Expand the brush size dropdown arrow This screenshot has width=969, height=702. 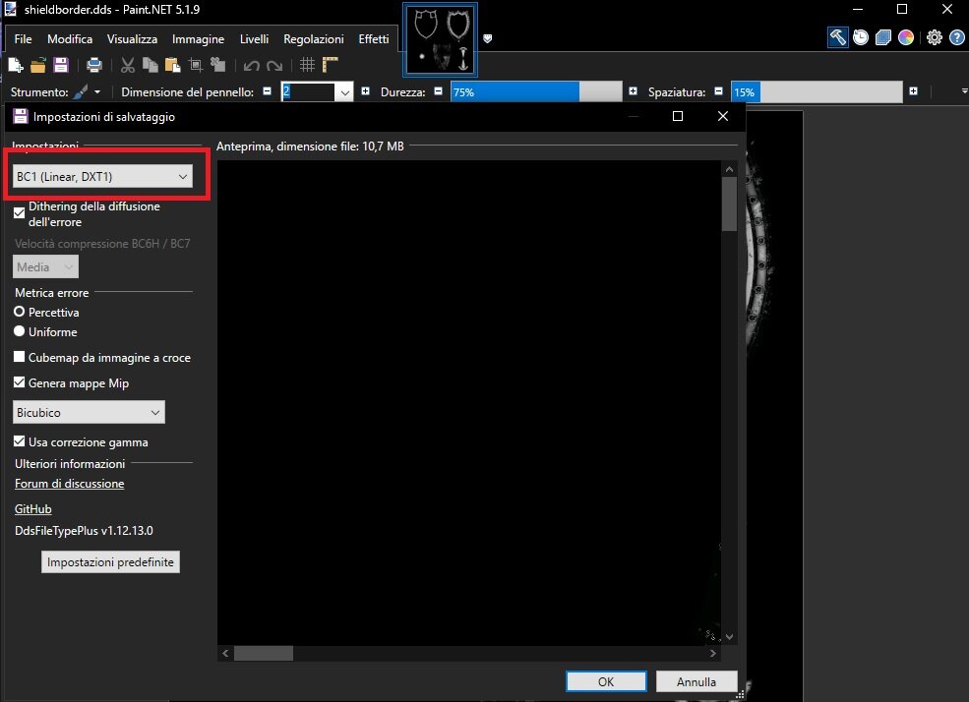344,92
